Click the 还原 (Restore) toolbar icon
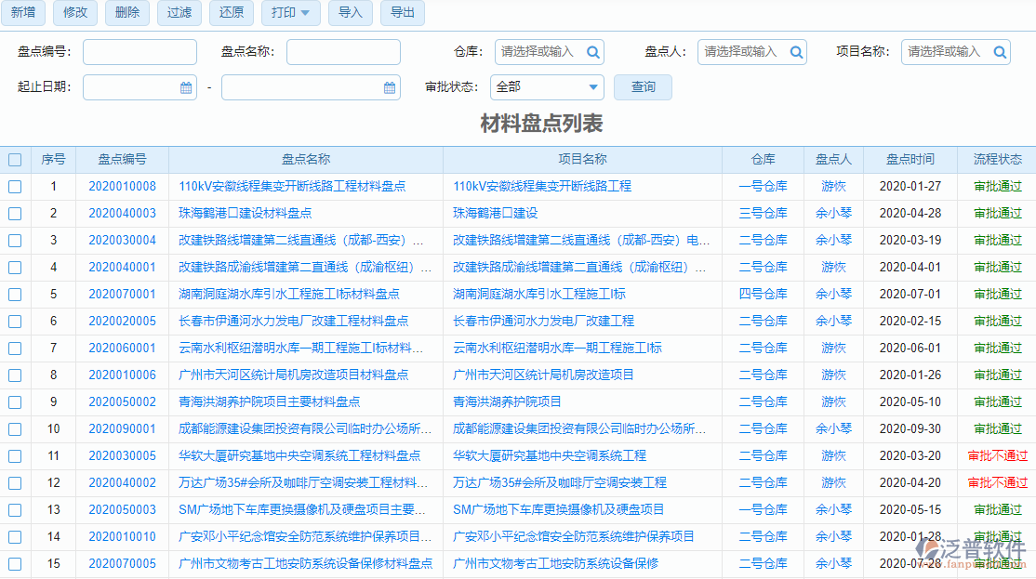 (x=231, y=13)
